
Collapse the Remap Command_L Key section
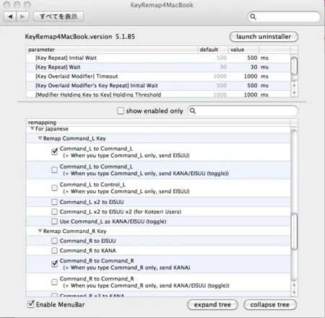tap(40, 138)
